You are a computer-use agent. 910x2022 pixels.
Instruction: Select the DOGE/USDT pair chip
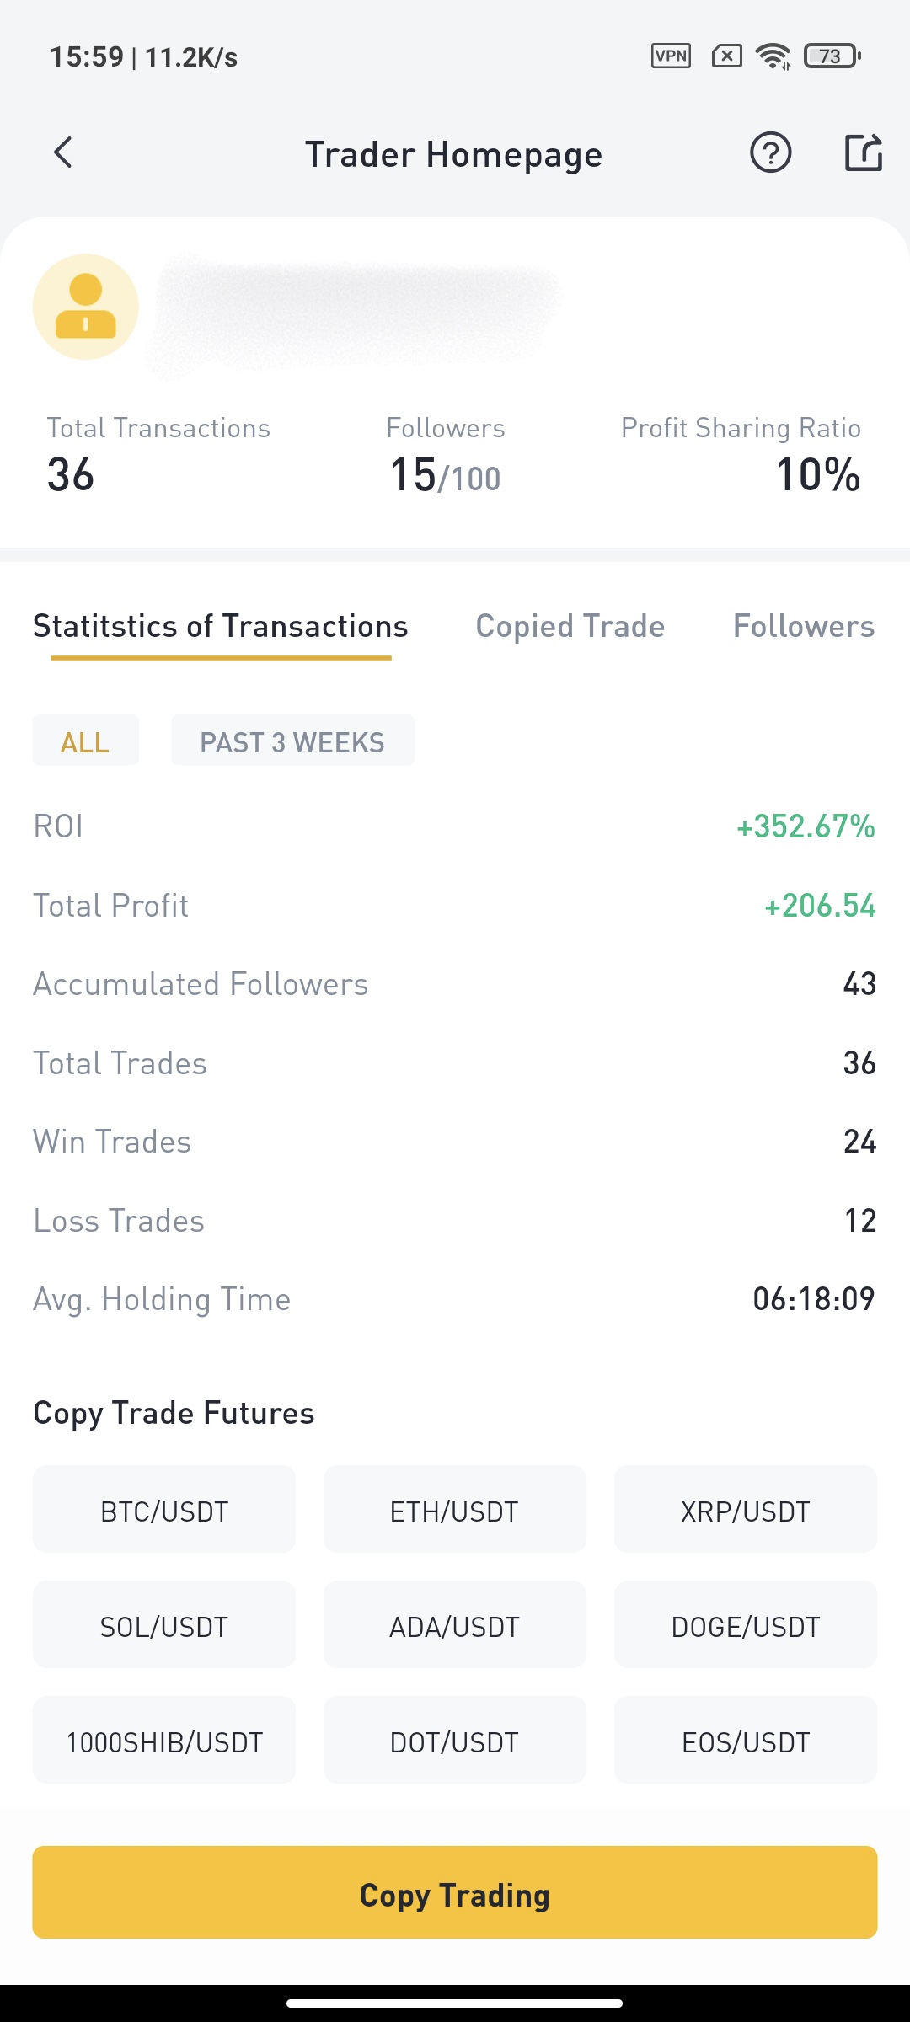coord(746,1625)
